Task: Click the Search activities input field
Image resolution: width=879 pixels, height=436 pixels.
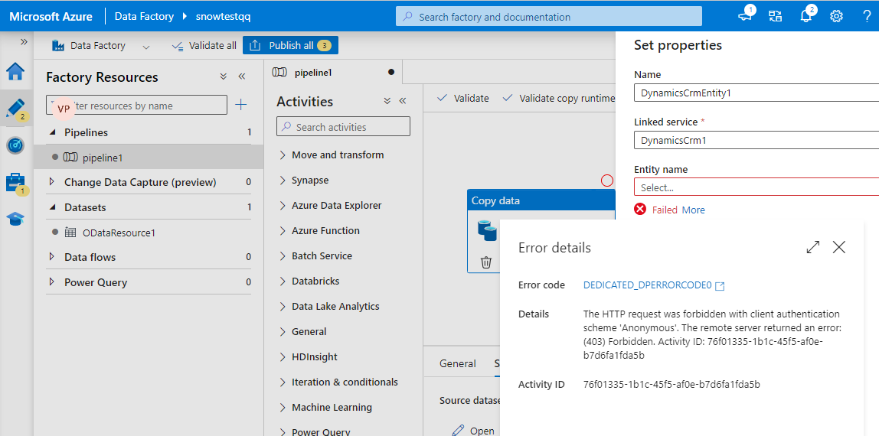Action: pyautogui.click(x=344, y=127)
